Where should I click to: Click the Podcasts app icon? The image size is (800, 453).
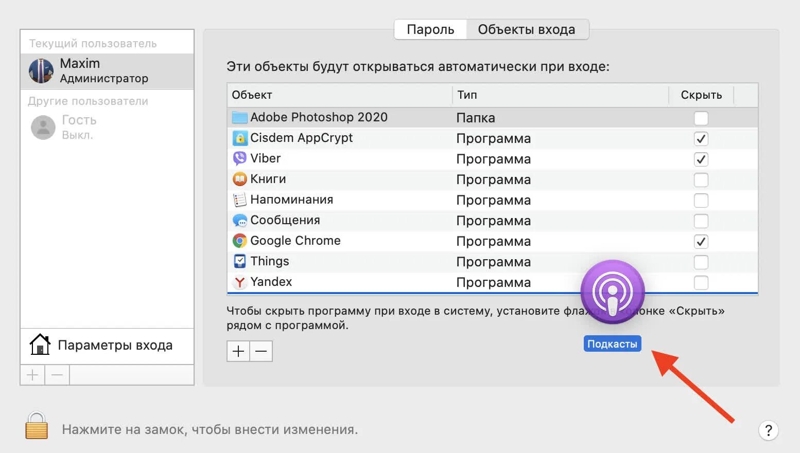[612, 292]
